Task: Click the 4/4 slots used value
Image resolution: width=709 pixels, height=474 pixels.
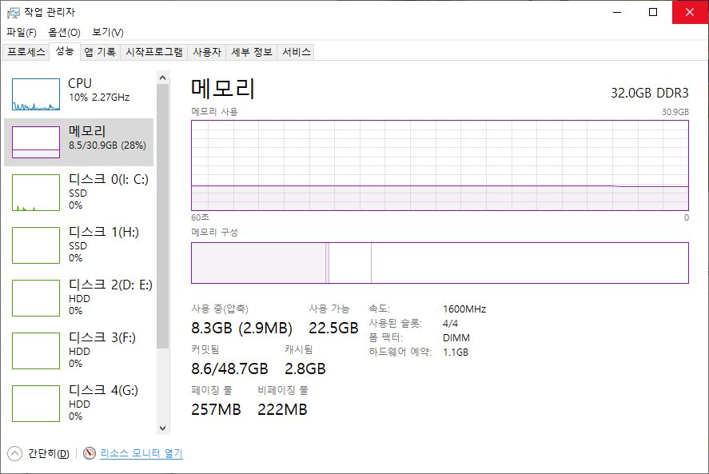Action: tap(450, 324)
